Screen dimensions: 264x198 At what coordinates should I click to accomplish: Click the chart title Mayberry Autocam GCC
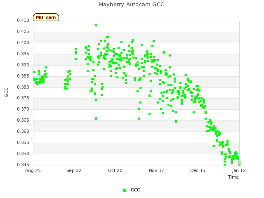(x=131, y=5)
